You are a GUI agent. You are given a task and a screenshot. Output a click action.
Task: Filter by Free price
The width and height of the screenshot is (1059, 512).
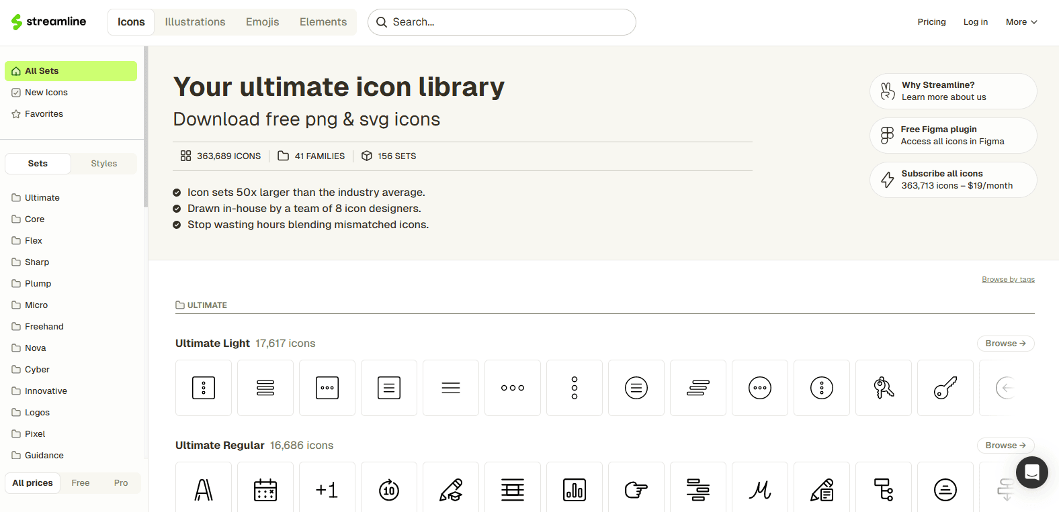[x=81, y=483]
